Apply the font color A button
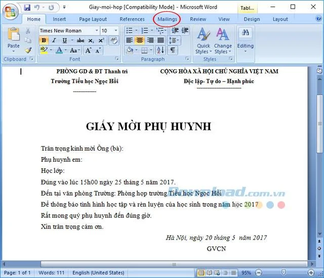The width and height of the screenshot is (324, 278). coord(59,50)
